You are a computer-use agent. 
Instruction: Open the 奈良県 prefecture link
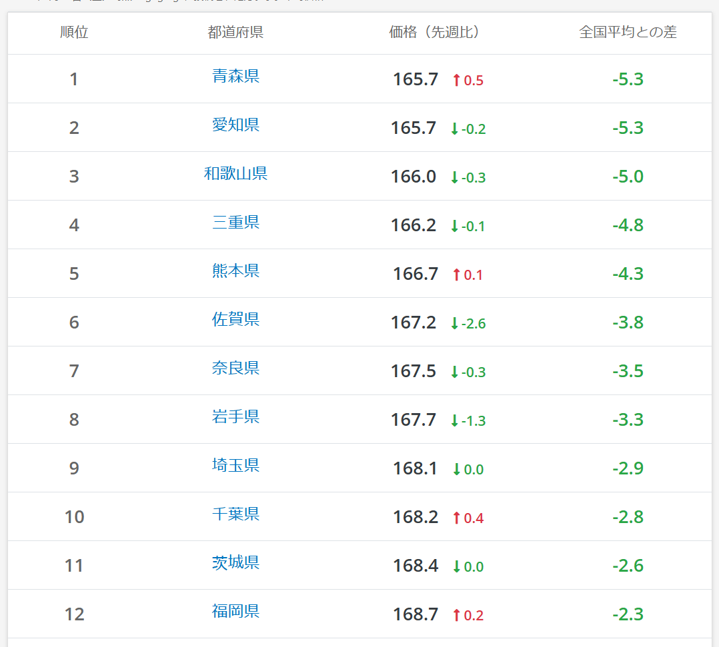tap(235, 368)
